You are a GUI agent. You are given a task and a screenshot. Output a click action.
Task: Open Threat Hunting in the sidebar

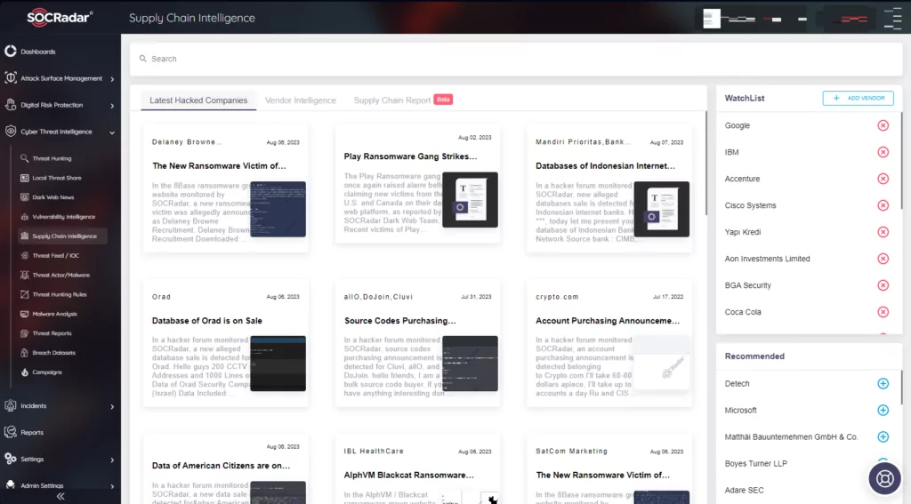pyautogui.click(x=52, y=158)
